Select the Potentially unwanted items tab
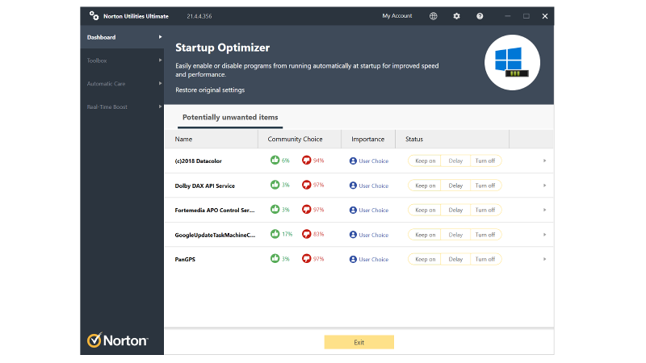 click(230, 118)
